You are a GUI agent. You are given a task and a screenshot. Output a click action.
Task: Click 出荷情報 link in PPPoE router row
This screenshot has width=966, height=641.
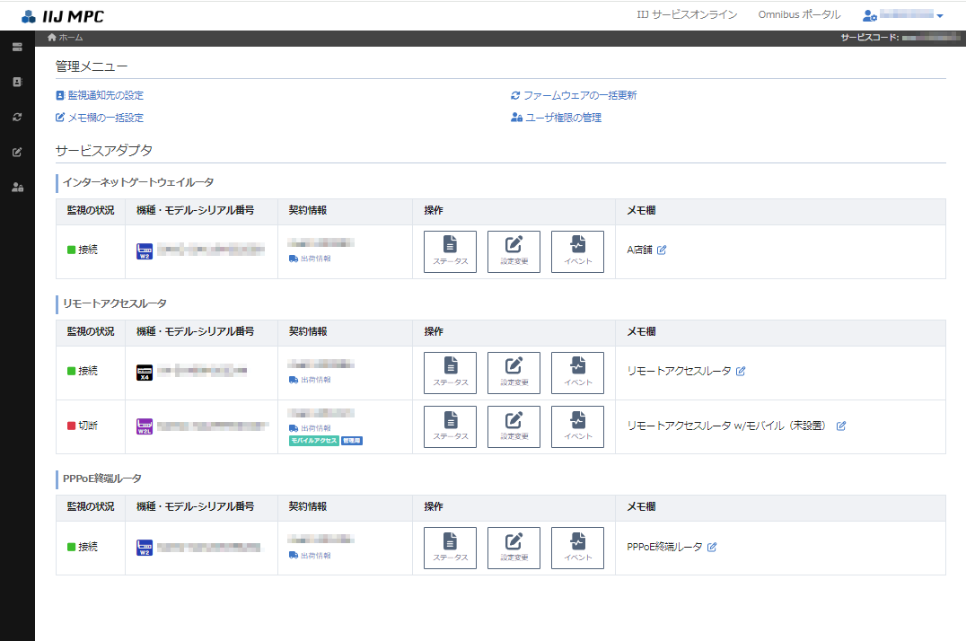tap(314, 556)
